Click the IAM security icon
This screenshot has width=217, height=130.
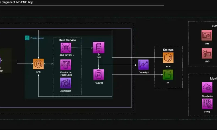point(206,35)
